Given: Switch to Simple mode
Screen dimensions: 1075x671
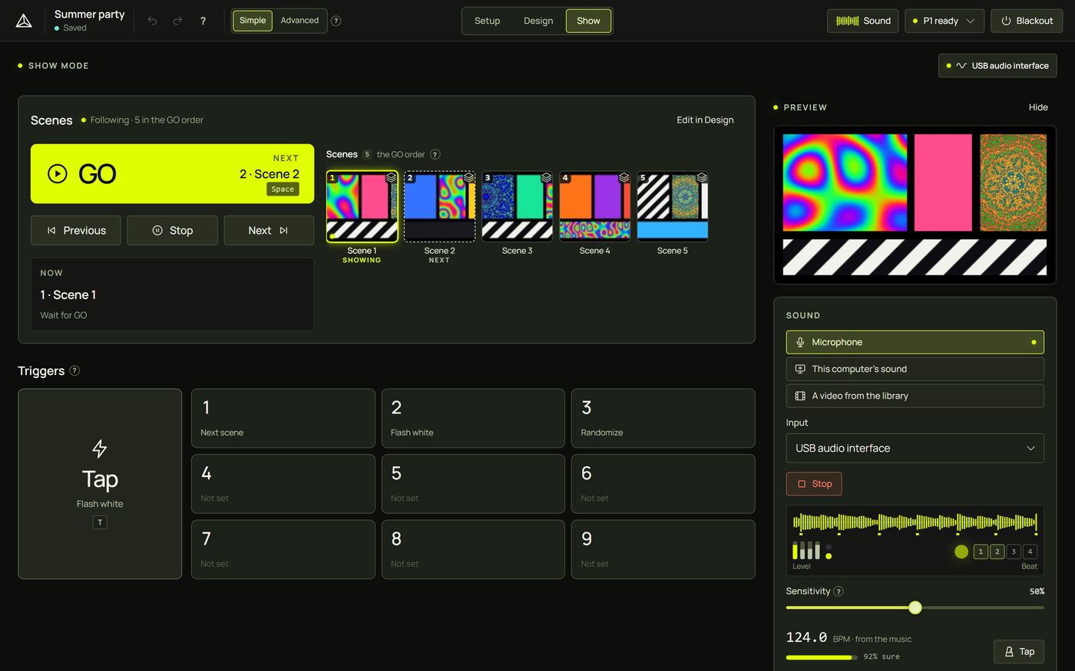Looking at the screenshot, I should pyautogui.click(x=253, y=21).
